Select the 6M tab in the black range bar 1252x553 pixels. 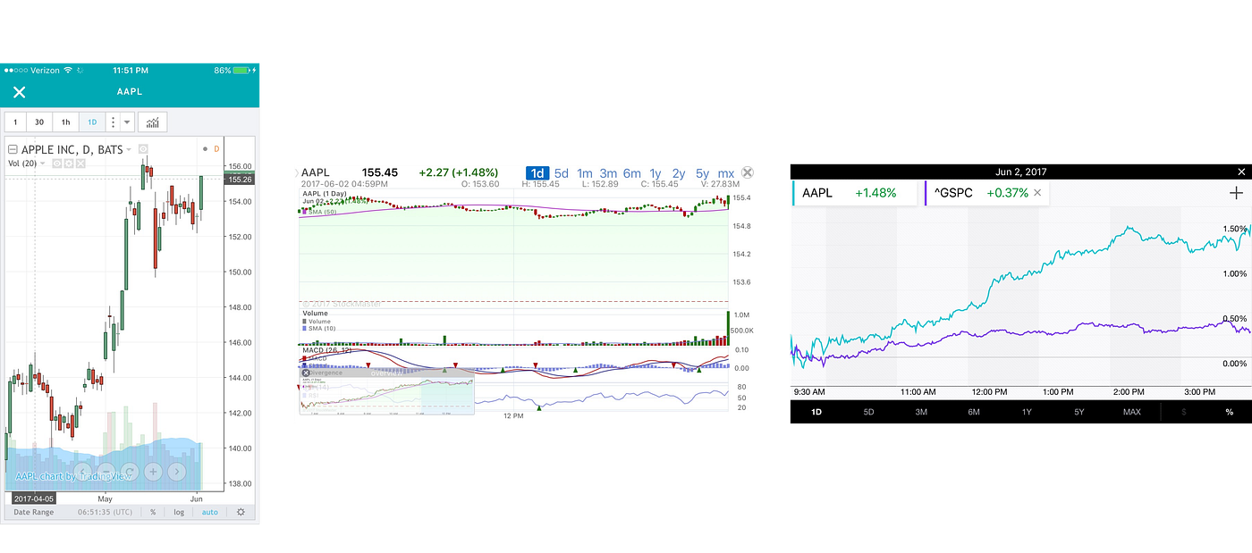coord(974,412)
